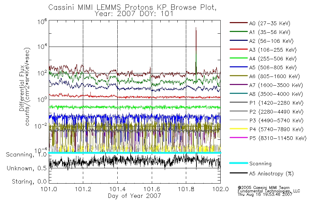Click the x-axis tick label 101.8
Image resolution: width=324 pixels, height=204 pixels.
(x=186, y=189)
